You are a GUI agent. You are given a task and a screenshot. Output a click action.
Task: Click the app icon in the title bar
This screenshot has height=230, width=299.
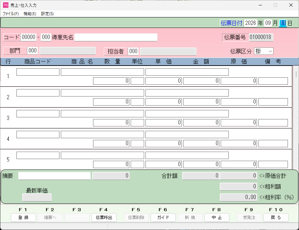5,5
